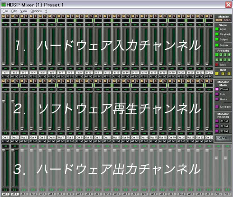This screenshot has width=233, height=197.
Task: Select Unit 1
Action: pyautogui.click(x=217, y=74)
